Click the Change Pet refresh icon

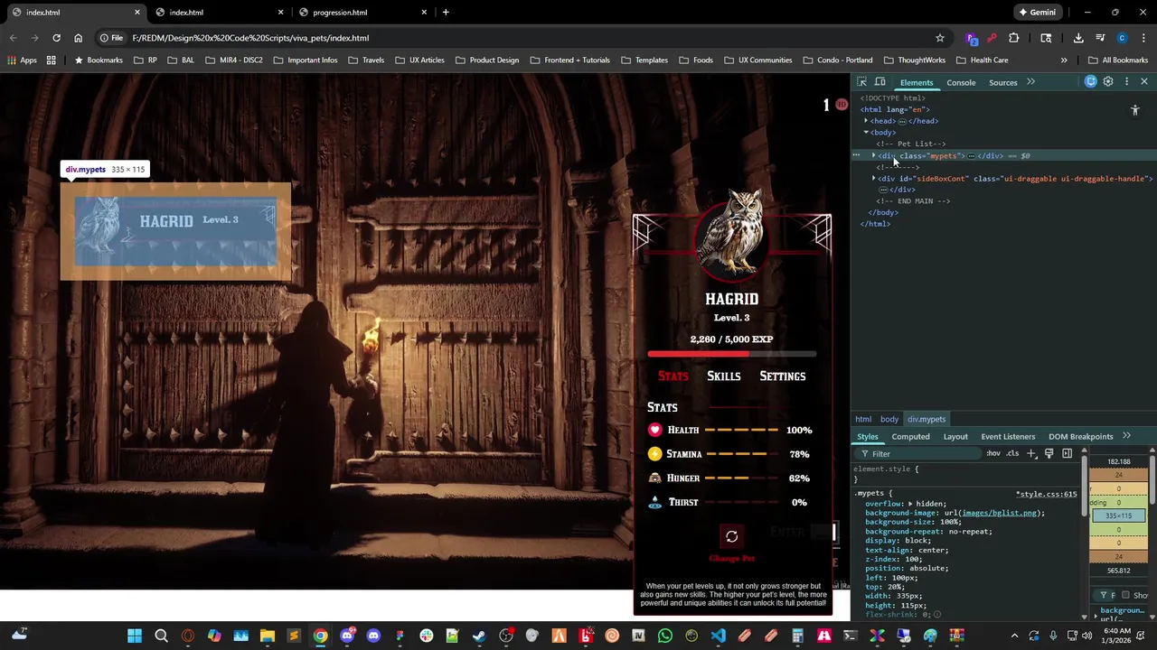732,536
